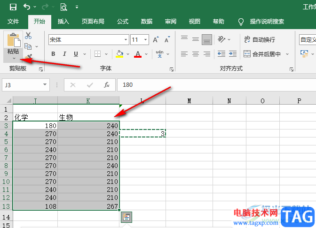Image resolution: width=316 pixels, height=228 pixels.
Task: Open the font size dropdown 11
Action: (145, 39)
